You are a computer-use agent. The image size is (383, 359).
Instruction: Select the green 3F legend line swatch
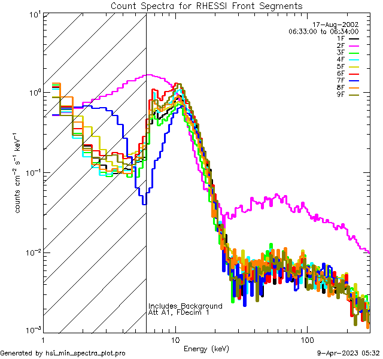click(352, 53)
